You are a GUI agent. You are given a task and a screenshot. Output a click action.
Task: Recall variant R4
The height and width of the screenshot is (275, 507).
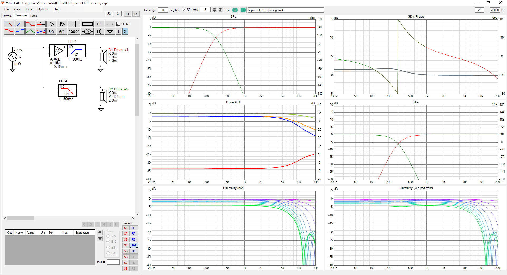[x=134, y=245]
